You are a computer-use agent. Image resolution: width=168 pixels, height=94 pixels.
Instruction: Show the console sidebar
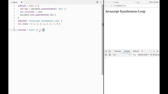tap(106, 55)
